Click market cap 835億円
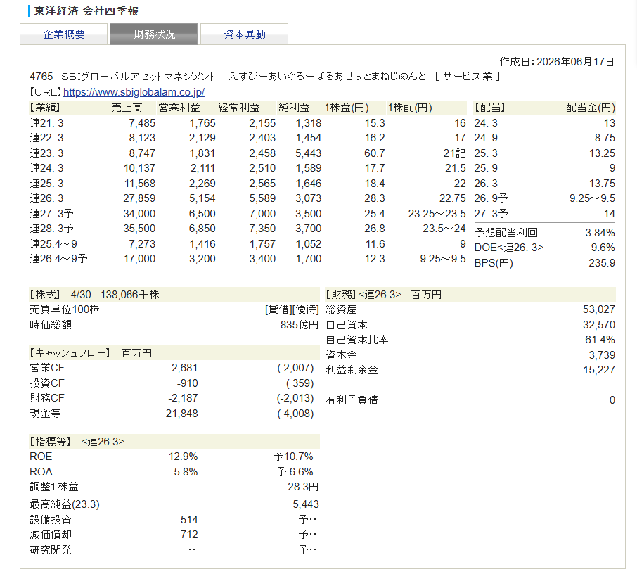 pos(300,325)
